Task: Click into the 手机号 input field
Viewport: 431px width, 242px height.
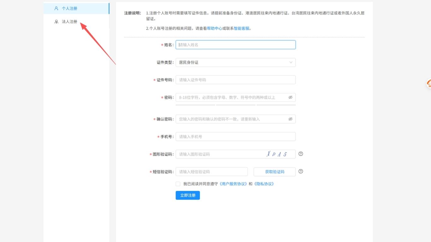Action: click(235, 137)
